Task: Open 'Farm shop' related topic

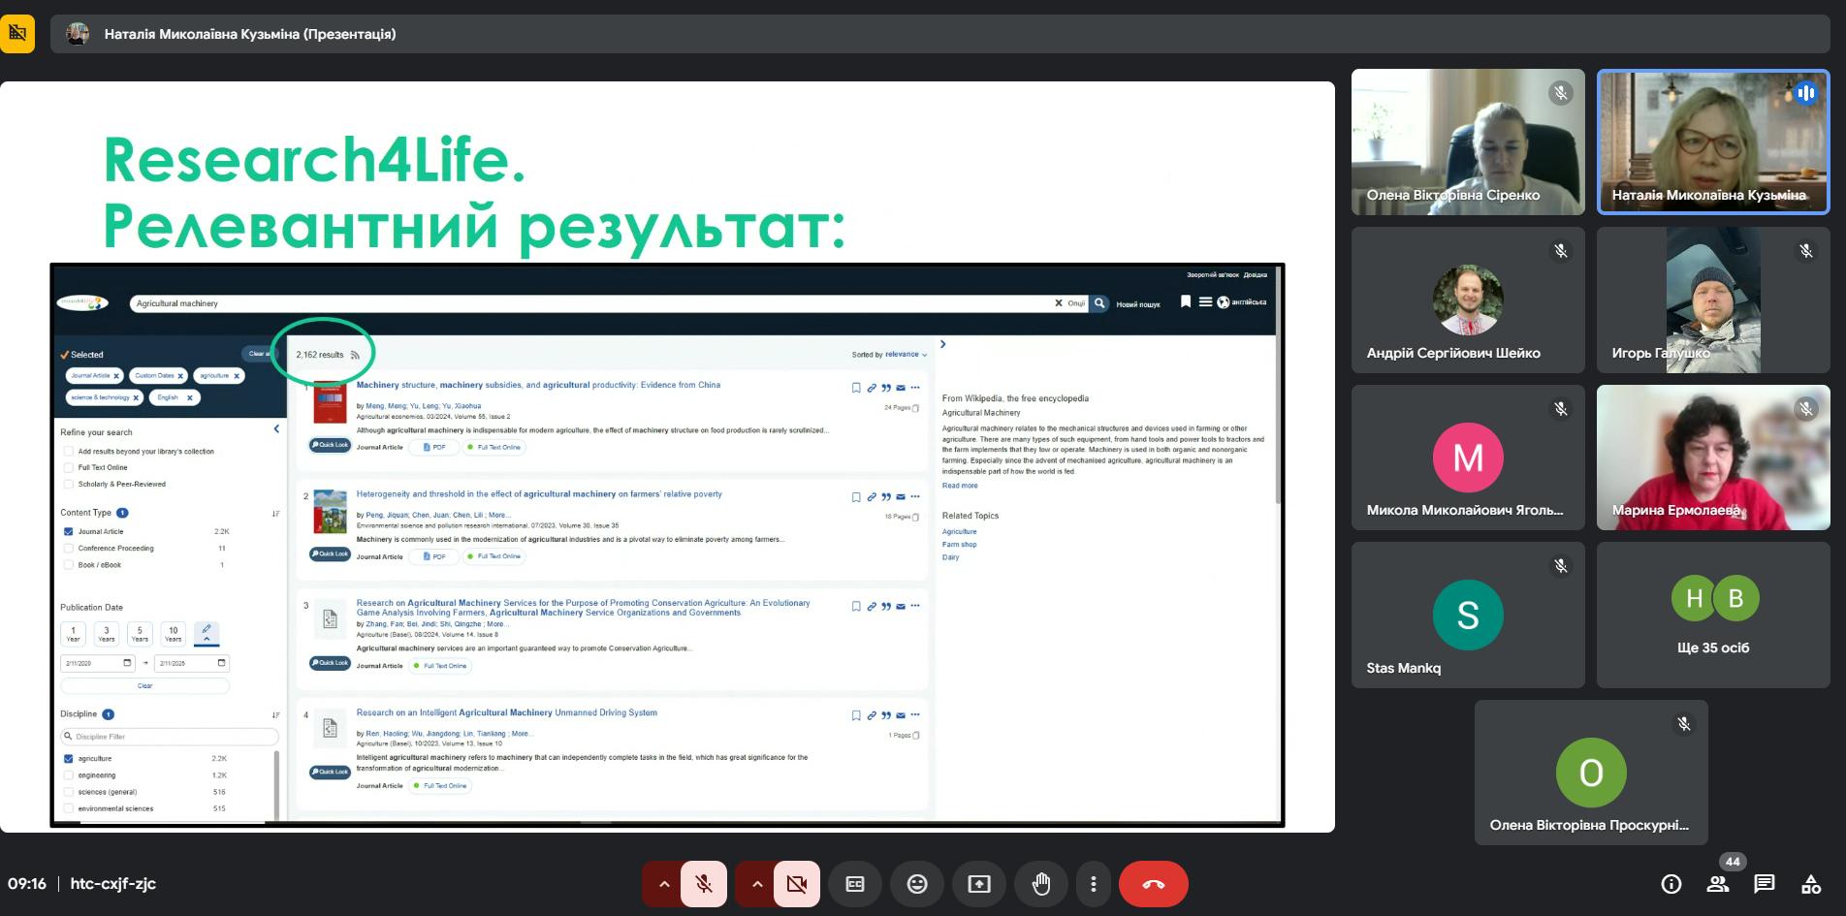Action: pos(960,545)
